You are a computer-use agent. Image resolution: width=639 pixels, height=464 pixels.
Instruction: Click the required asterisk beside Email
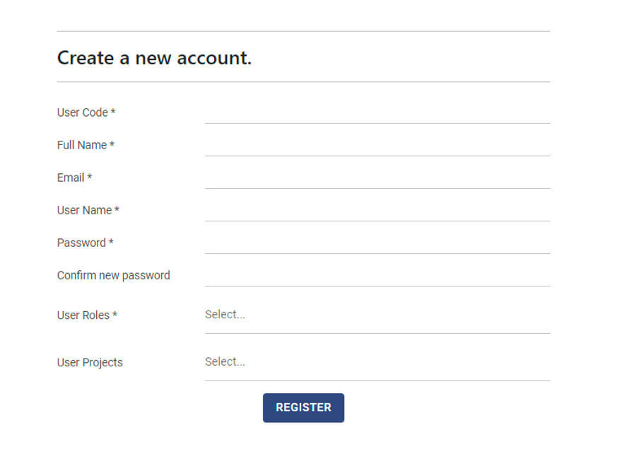coord(90,178)
